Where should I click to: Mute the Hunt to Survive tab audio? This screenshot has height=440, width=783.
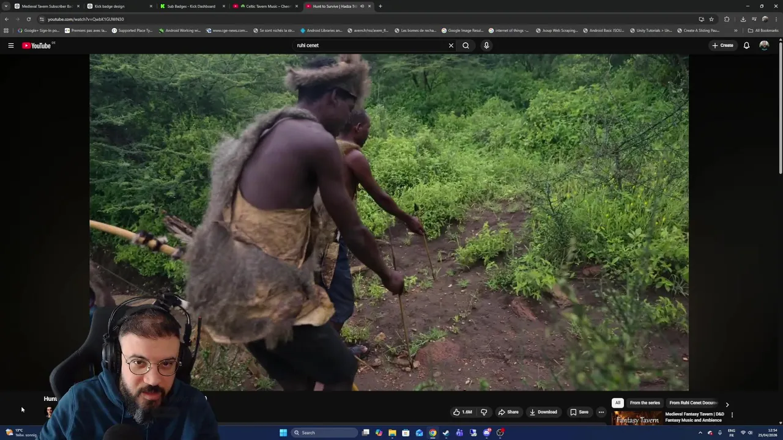point(362,6)
